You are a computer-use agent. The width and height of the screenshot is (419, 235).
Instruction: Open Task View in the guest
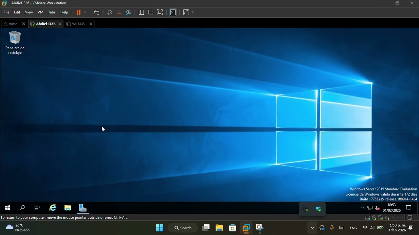click(37, 208)
